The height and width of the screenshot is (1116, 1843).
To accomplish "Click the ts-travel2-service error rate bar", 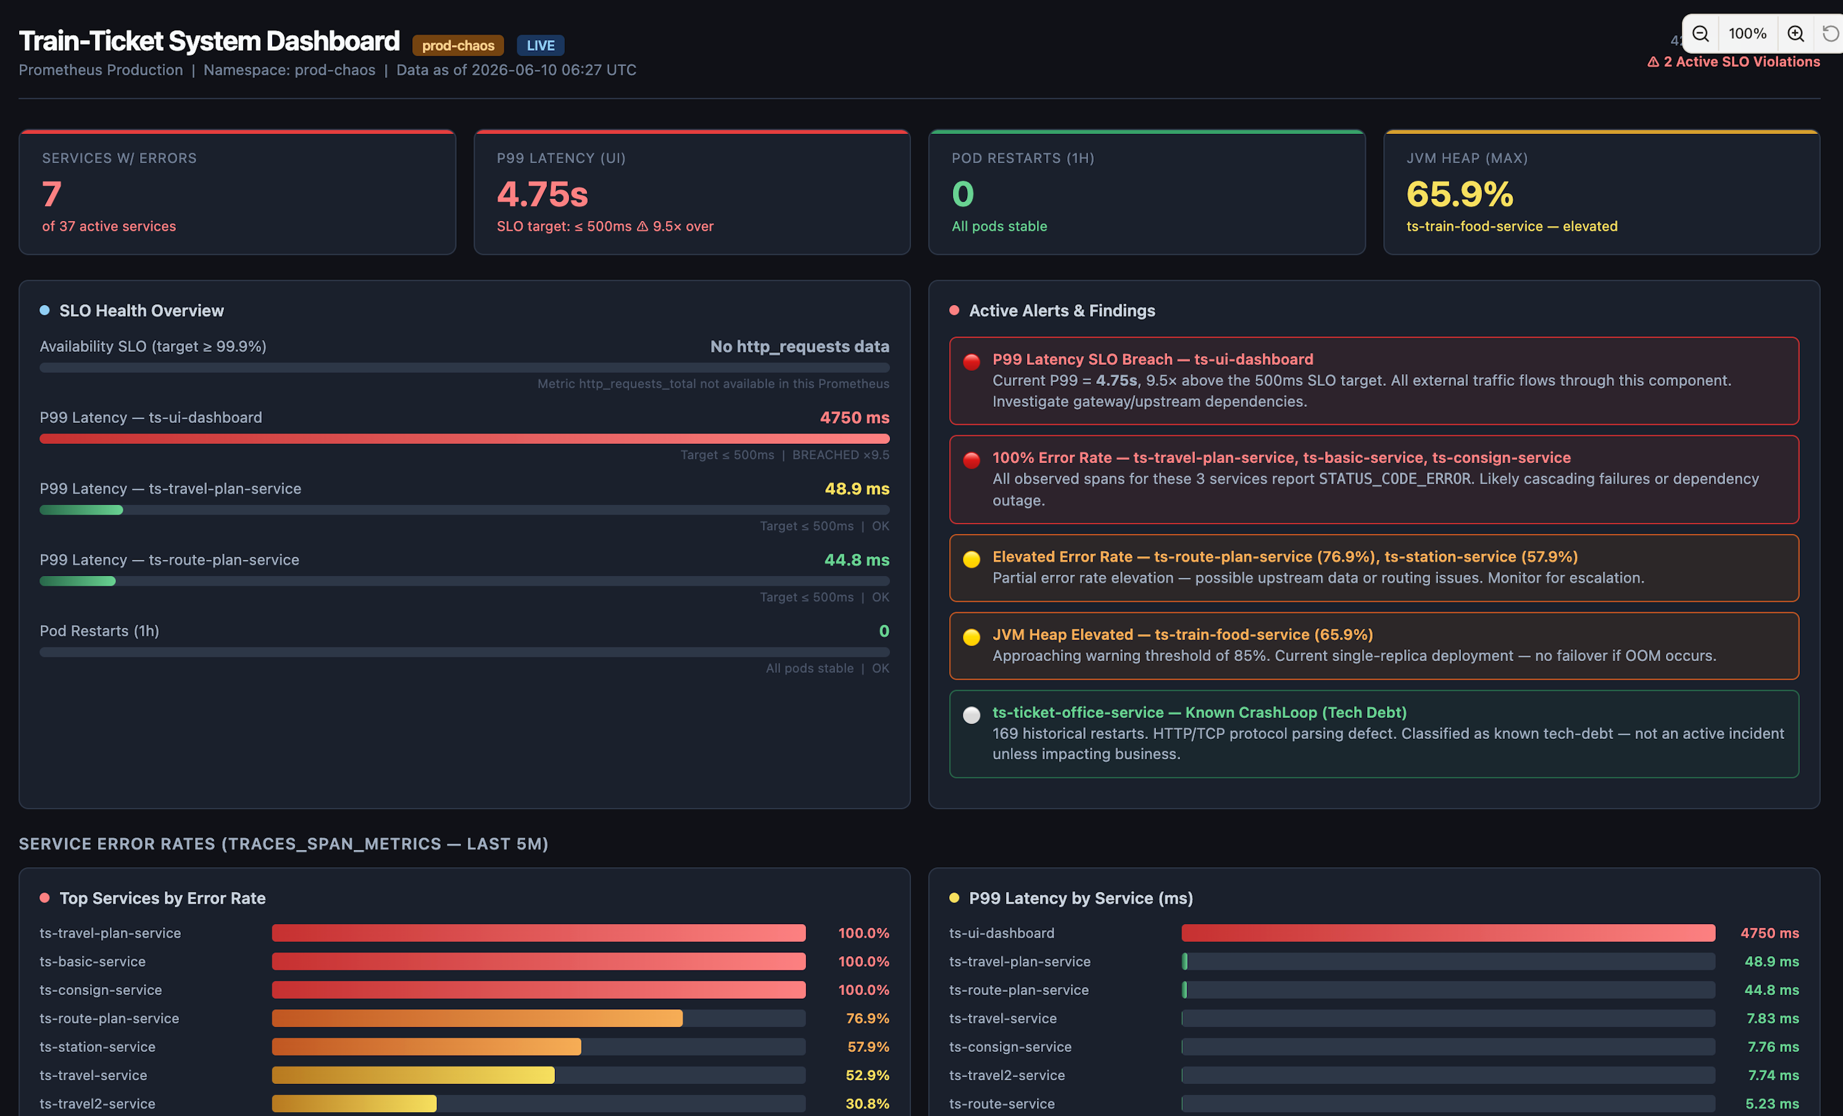I will coord(539,1103).
